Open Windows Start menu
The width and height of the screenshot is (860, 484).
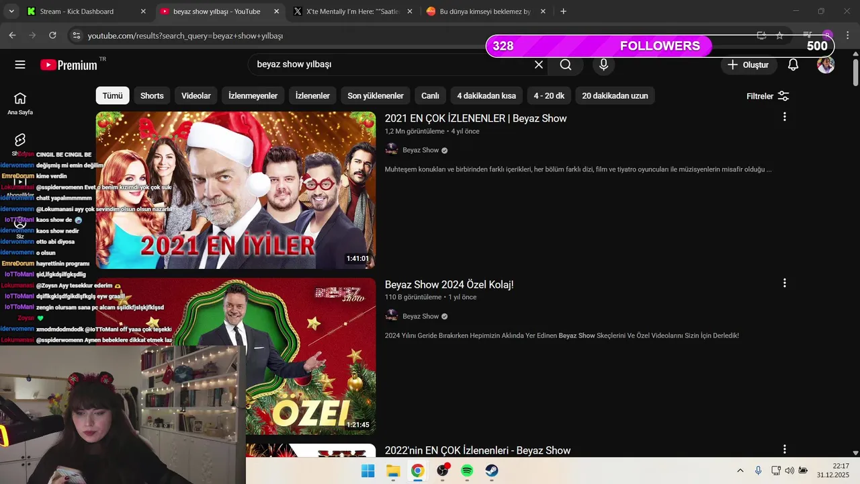click(368, 471)
